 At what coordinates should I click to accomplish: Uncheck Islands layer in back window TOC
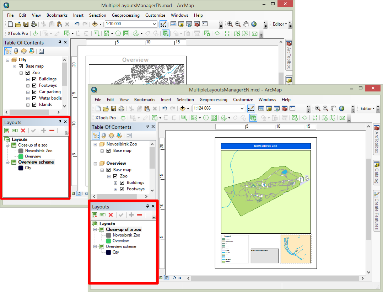[34, 105]
